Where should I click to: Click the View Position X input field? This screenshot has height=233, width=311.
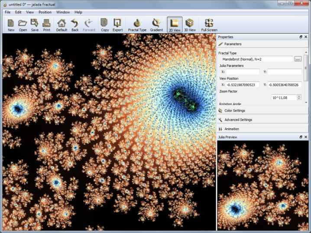point(243,85)
